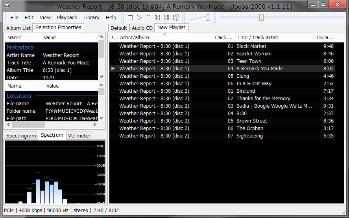Select the Selection Properties tab
This screenshot has width=349, height=218.
[58, 27]
